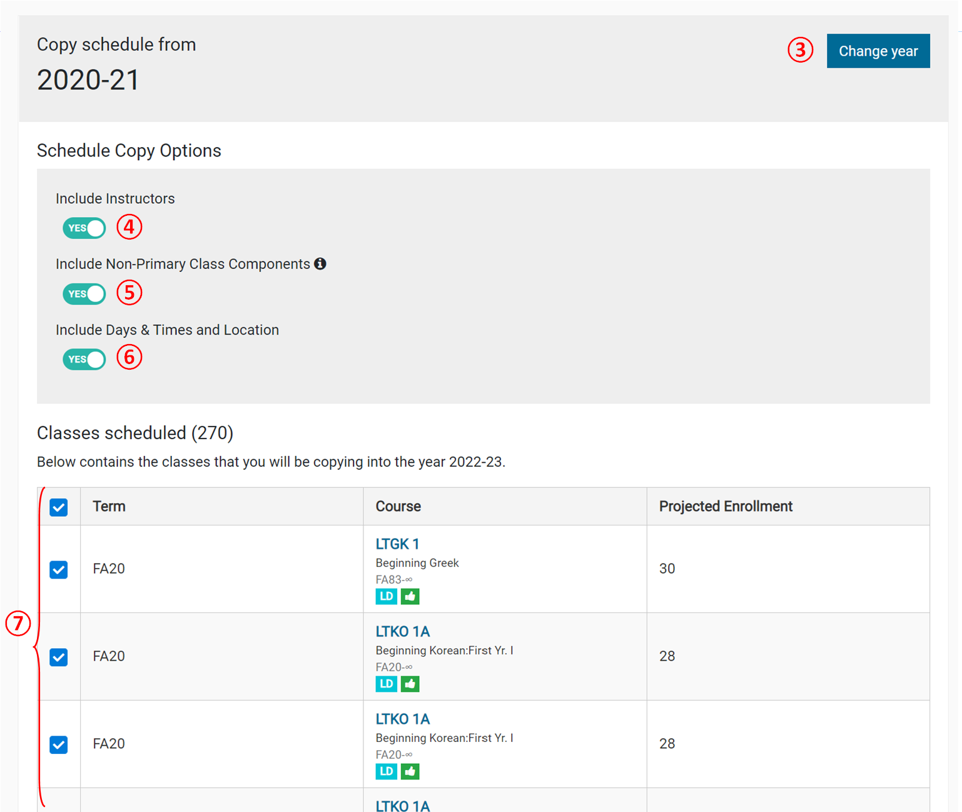Screen dimensions: 962x812
Task: Uncheck the select-all classes checkbox
Action: (x=58, y=507)
